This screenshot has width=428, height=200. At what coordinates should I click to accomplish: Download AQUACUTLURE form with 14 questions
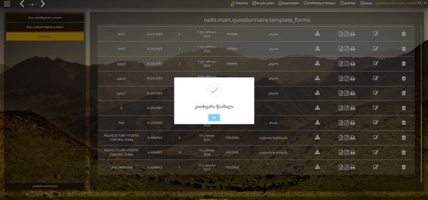317,152
